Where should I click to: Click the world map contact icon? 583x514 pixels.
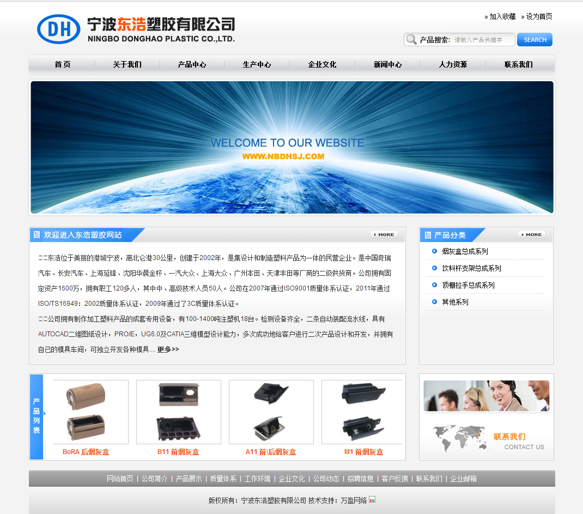pos(459,438)
